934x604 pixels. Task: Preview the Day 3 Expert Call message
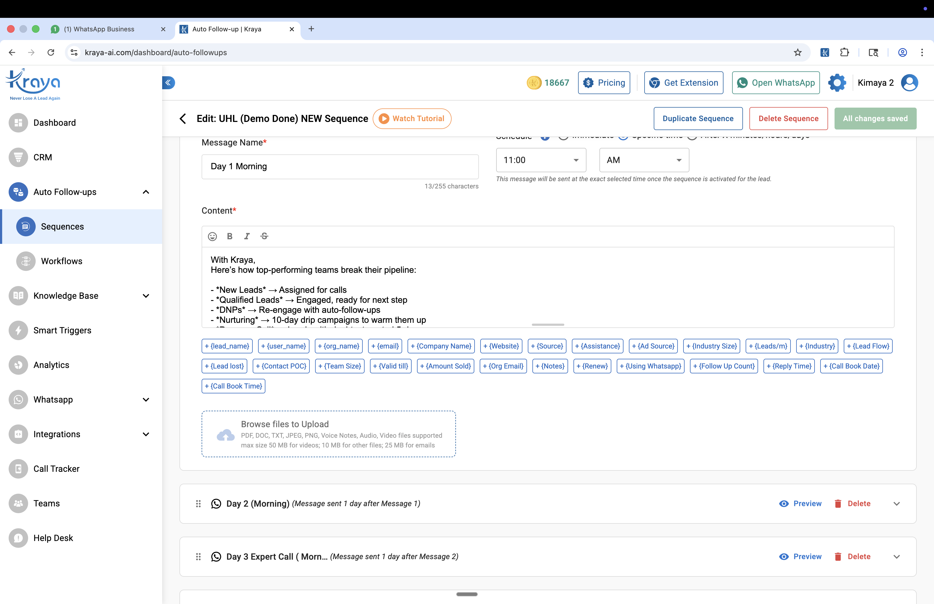pos(800,556)
